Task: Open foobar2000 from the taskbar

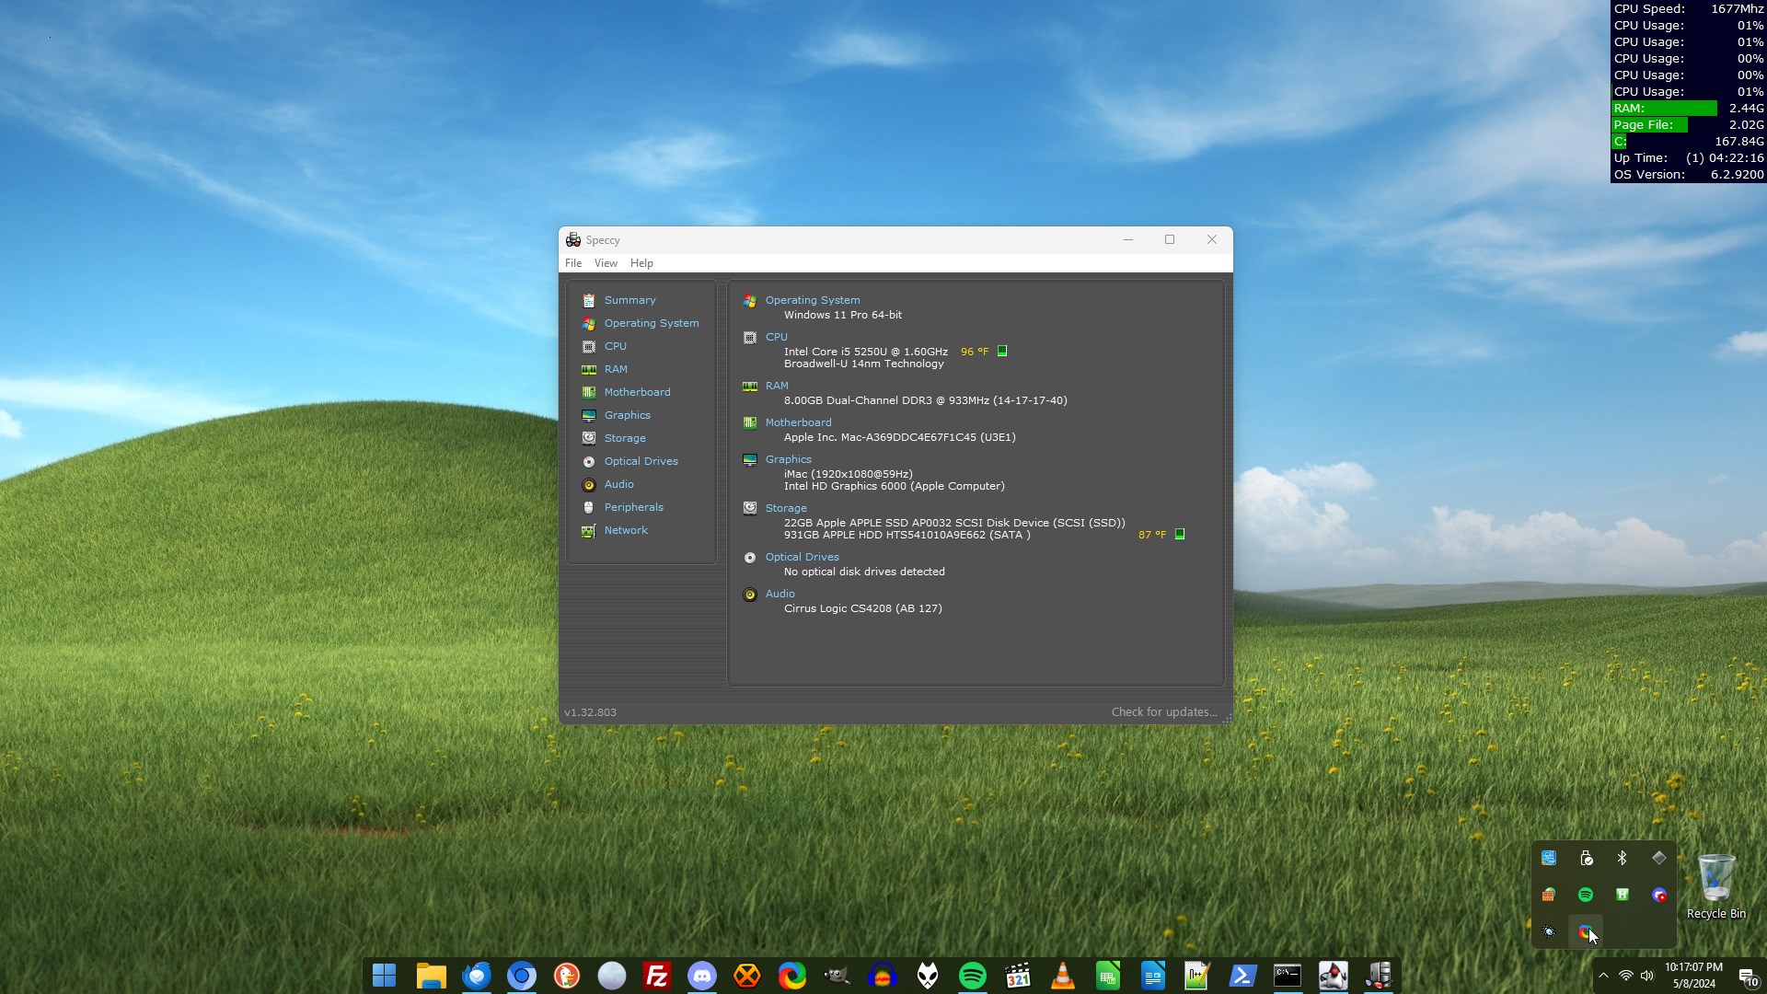Action: [x=928, y=976]
